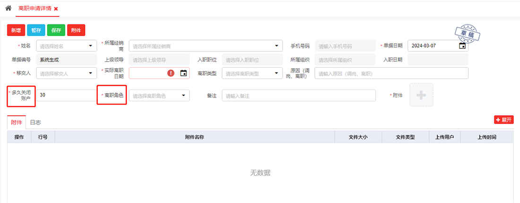520x203 pixels.
Task: Click the 备注 input field
Action: click(298, 96)
